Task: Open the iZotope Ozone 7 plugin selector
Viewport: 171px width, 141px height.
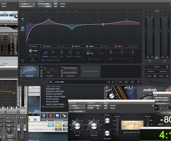Action: tap(27, 6)
